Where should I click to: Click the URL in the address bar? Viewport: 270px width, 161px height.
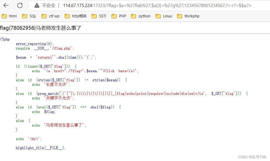point(157,6)
